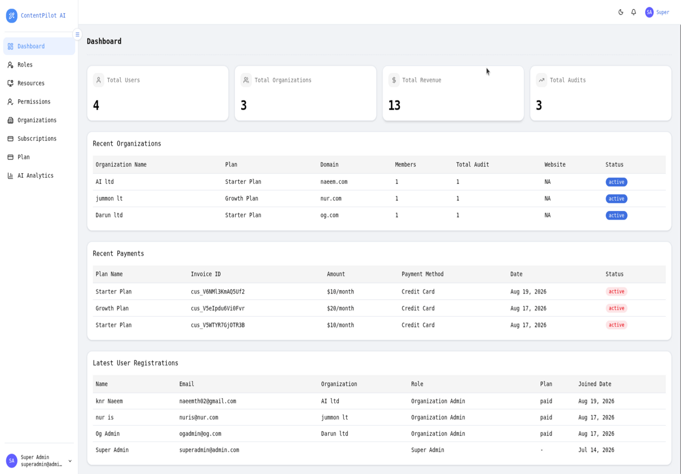Click the Organizations building icon in sidebar
Screen dimensions: 681x474
(x=10, y=120)
